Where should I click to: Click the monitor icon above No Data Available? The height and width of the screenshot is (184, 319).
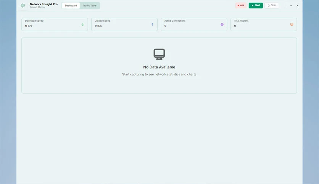point(159,54)
